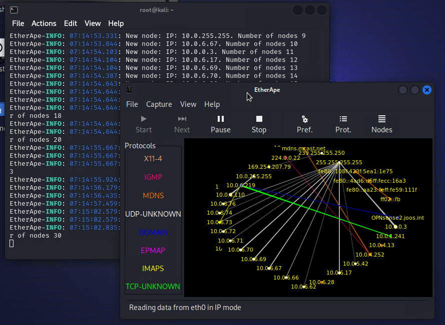Open the Protocols window via Prot. icon

(x=343, y=123)
